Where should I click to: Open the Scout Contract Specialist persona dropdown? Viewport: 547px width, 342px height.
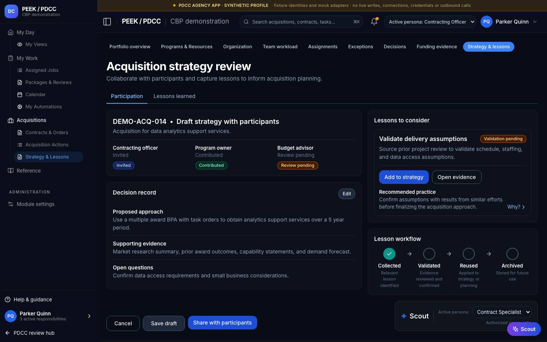[501, 312]
